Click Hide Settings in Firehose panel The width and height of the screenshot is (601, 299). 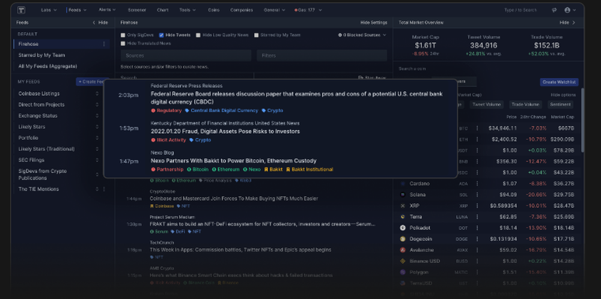(x=374, y=23)
